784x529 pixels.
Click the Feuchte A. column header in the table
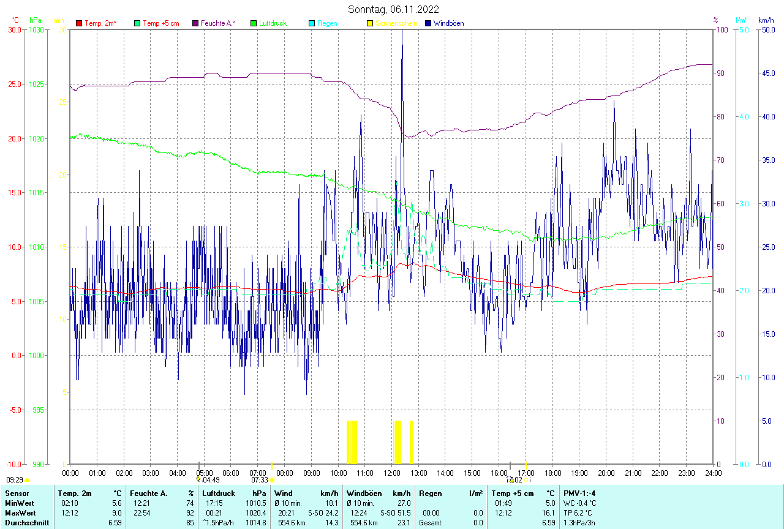(x=149, y=493)
